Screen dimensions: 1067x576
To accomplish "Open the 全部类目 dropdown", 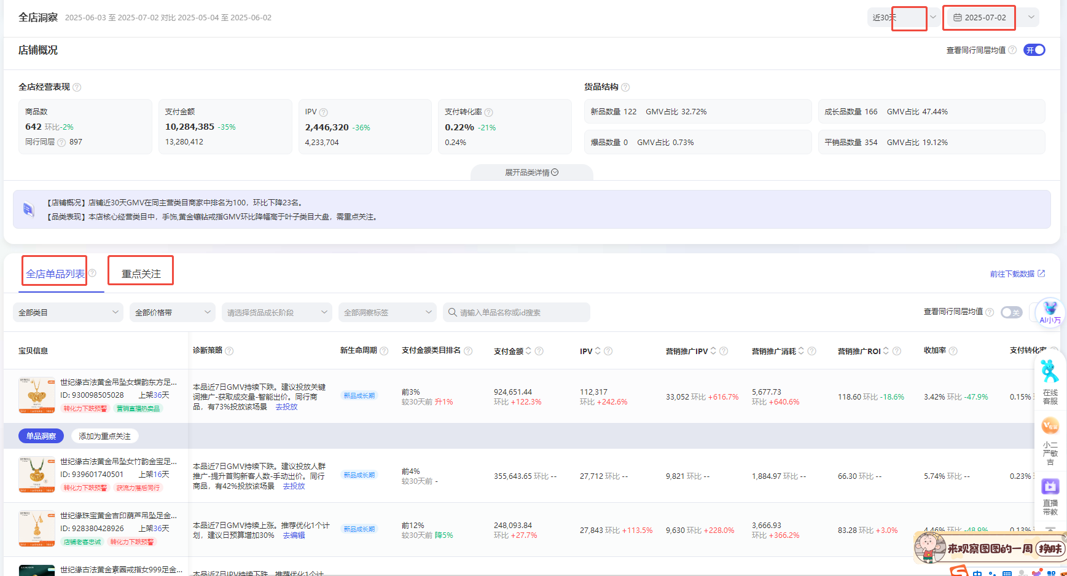I will pos(68,312).
